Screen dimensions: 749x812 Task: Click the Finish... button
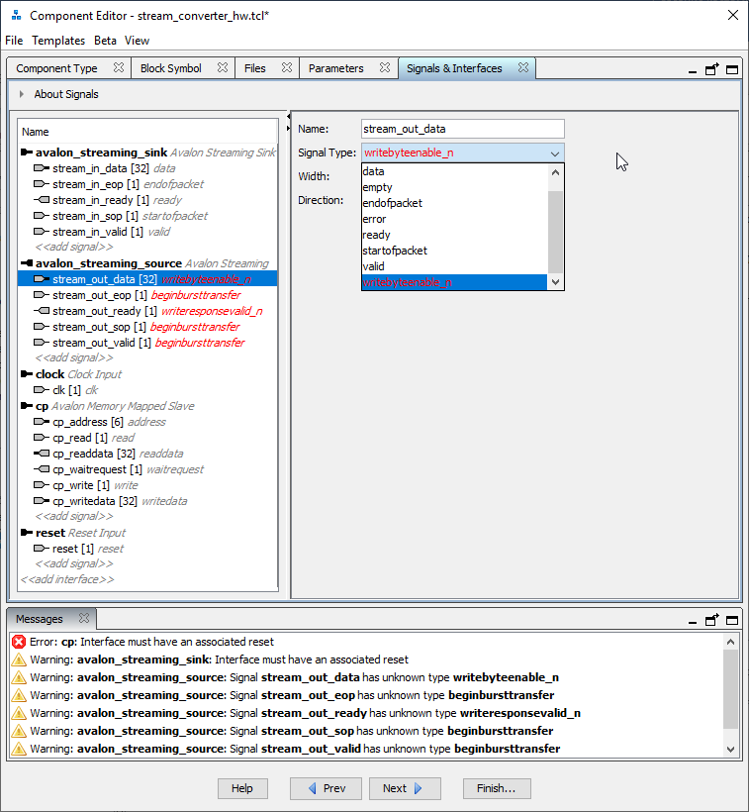tap(496, 788)
